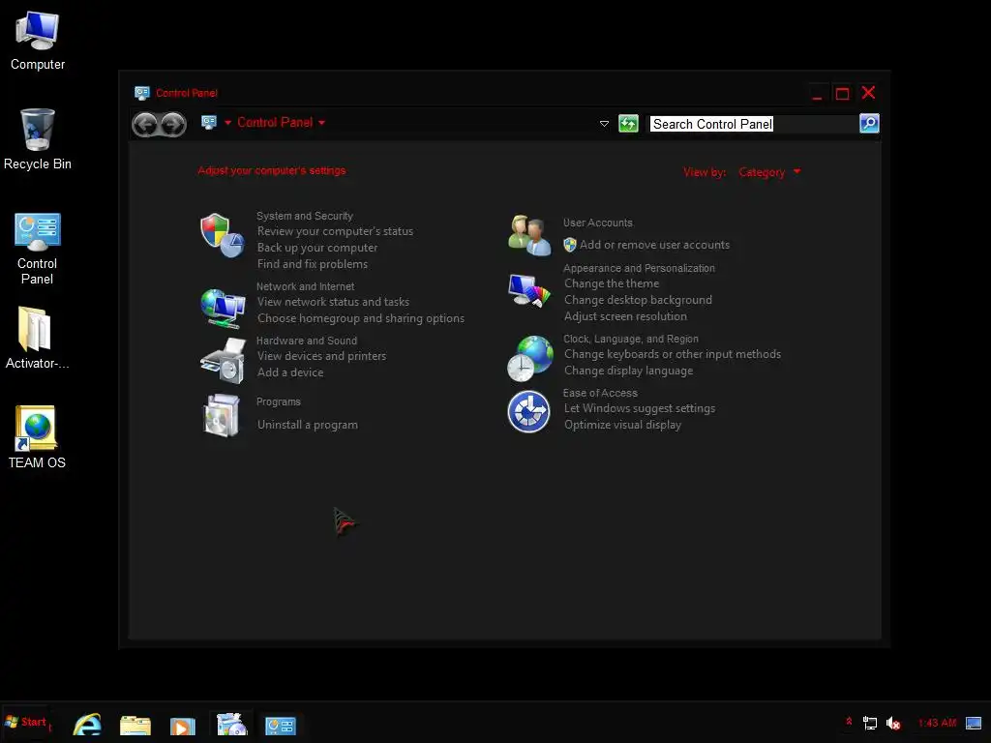991x743 pixels.
Task: Click Choose homegroup and sharing options
Action: pyautogui.click(x=361, y=318)
